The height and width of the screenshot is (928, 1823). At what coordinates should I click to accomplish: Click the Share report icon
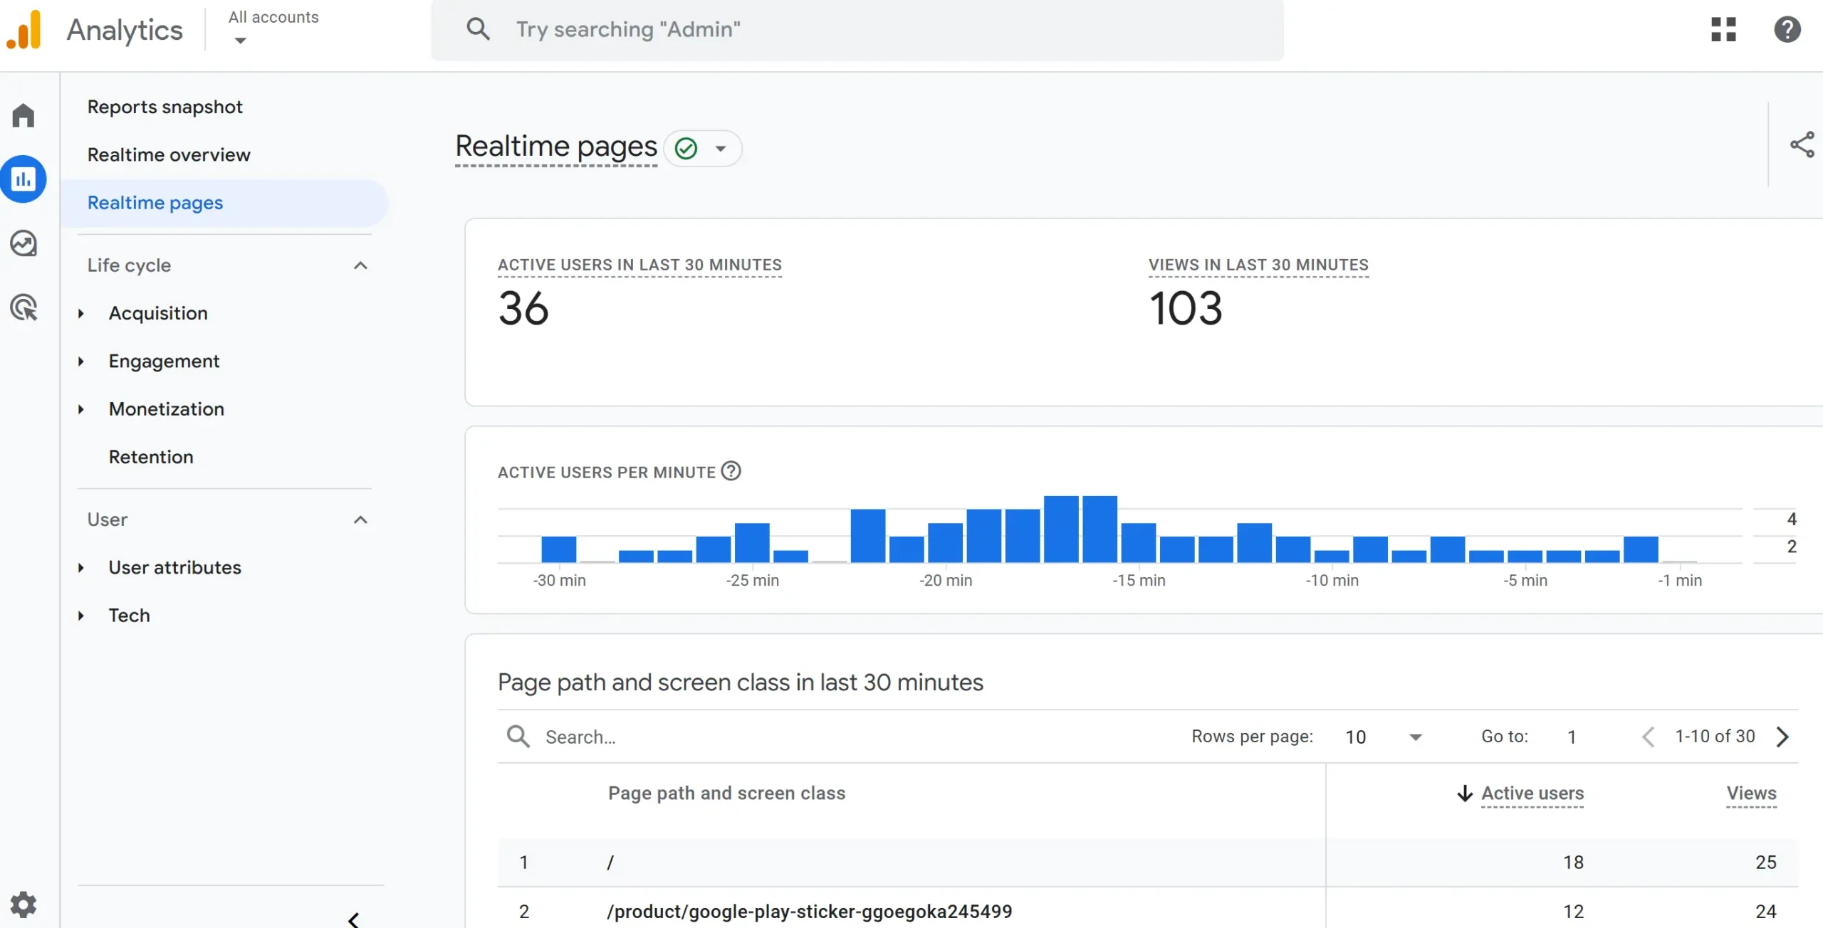1802,145
